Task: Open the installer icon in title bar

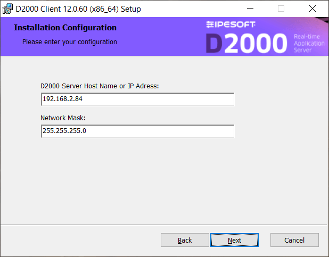Action: 7,9
